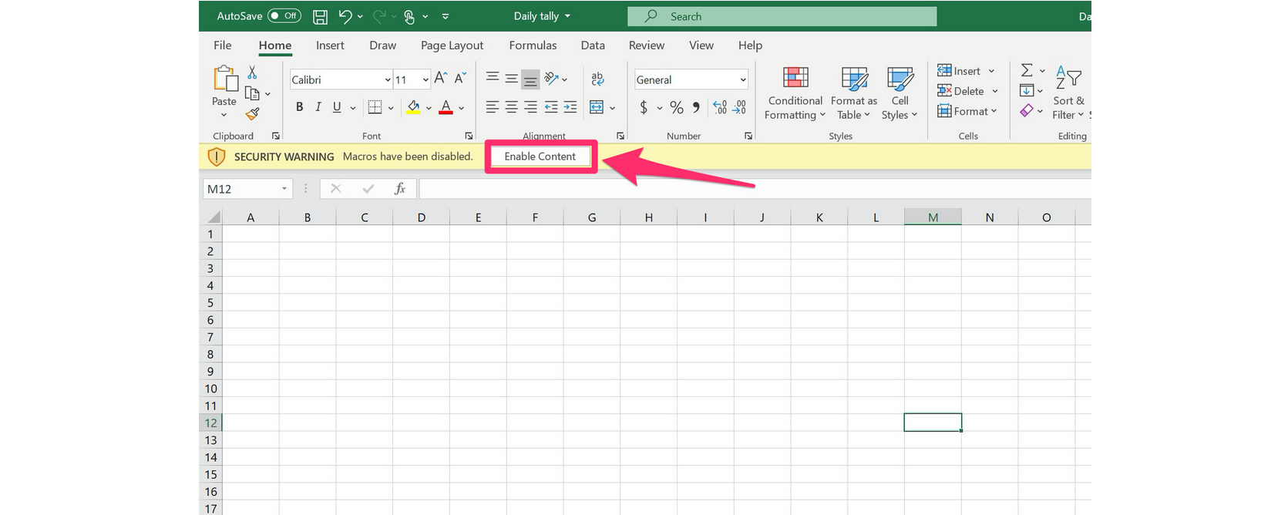Toggle Bold formatting
Viewport: 1288px width, 515px height.
tap(300, 107)
